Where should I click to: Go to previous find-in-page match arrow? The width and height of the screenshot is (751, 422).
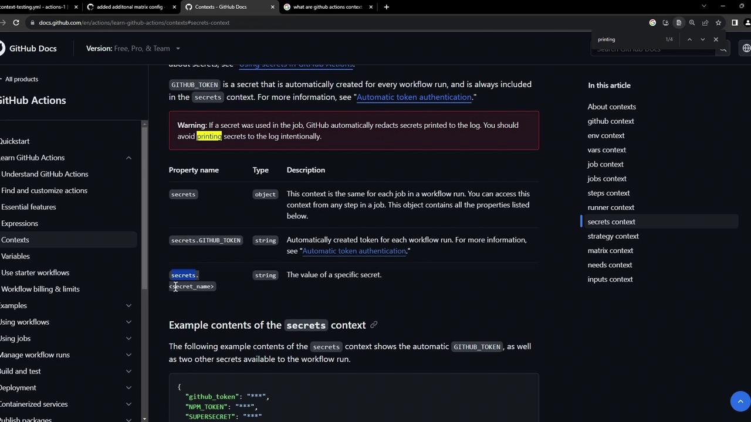pyautogui.click(x=689, y=39)
